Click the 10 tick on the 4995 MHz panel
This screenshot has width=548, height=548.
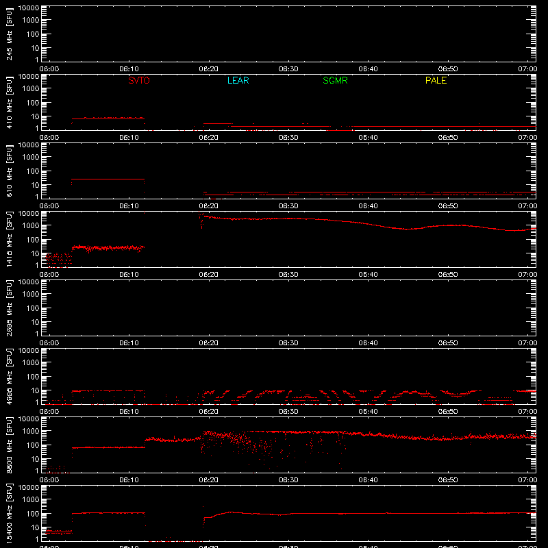[35, 390]
